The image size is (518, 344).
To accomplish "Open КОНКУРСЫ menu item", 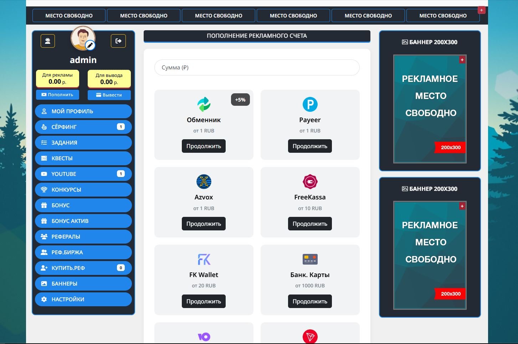I will tap(83, 189).
